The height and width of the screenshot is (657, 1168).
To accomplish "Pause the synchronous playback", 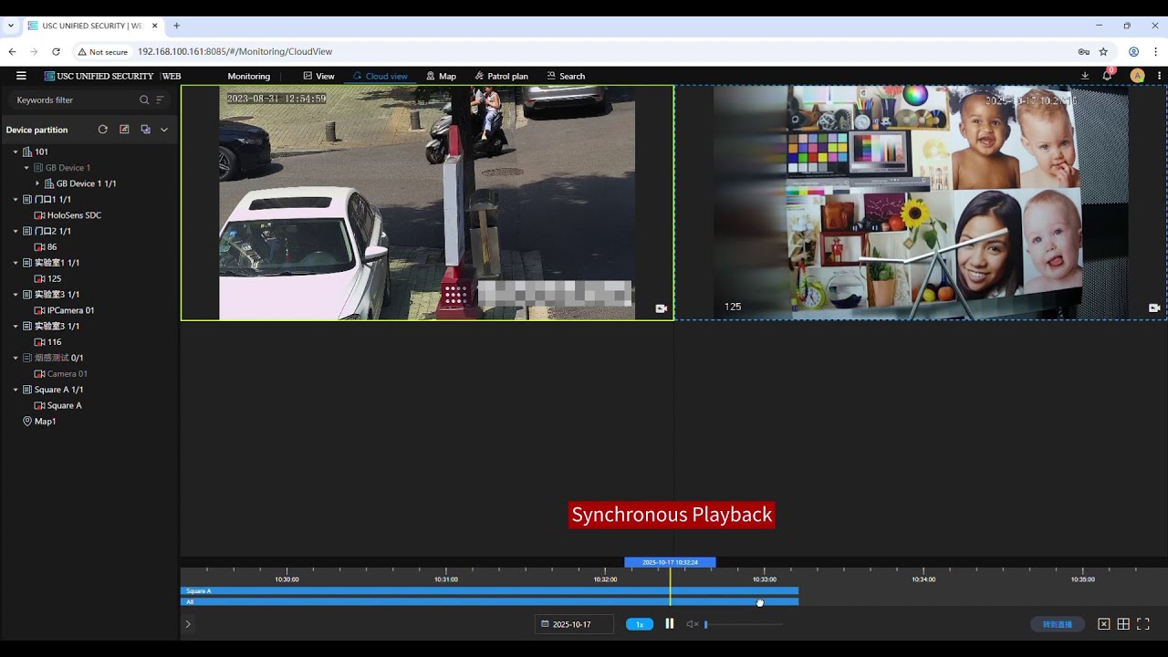I will (670, 624).
